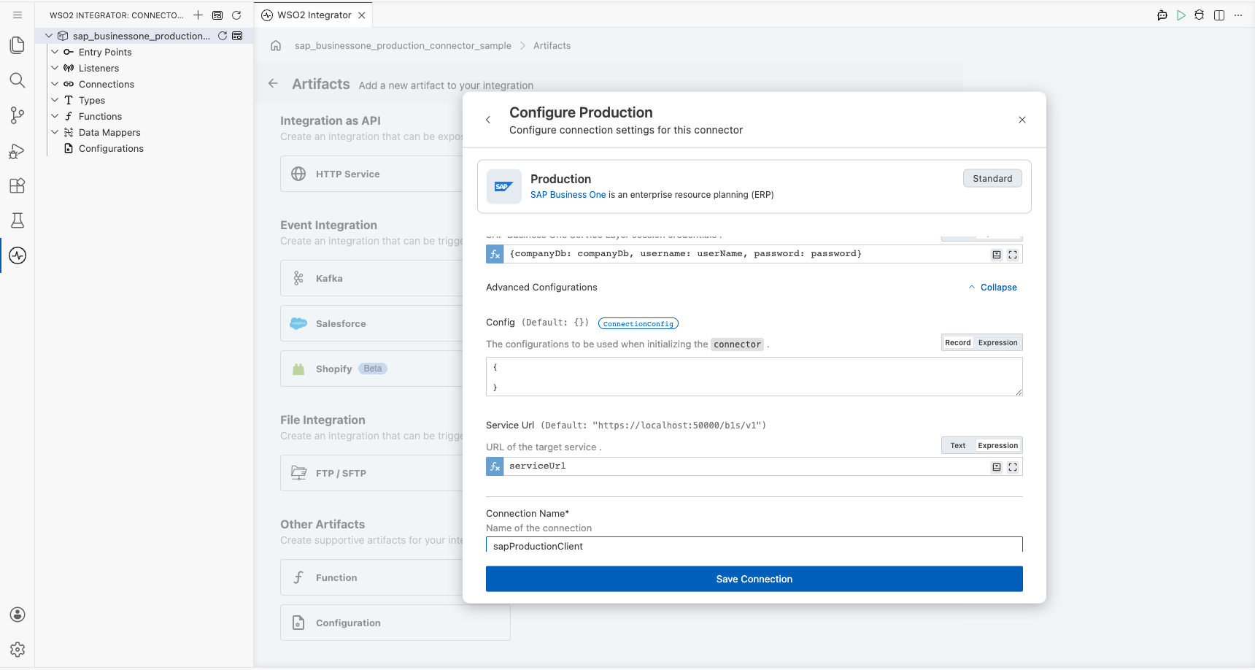Expand credentials expression field to full editor

pos(1013,255)
